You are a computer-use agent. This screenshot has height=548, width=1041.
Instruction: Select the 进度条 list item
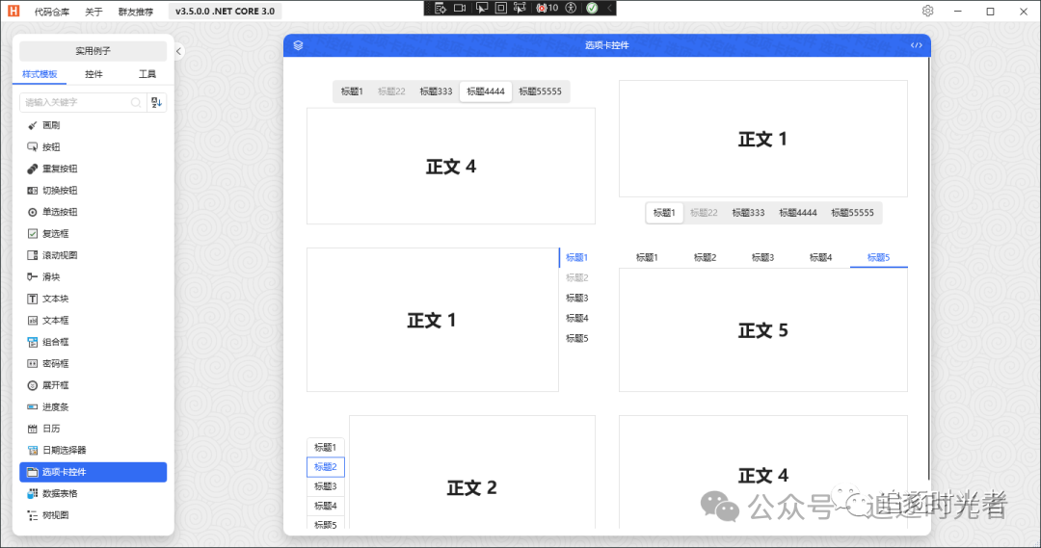tap(93, 406)
